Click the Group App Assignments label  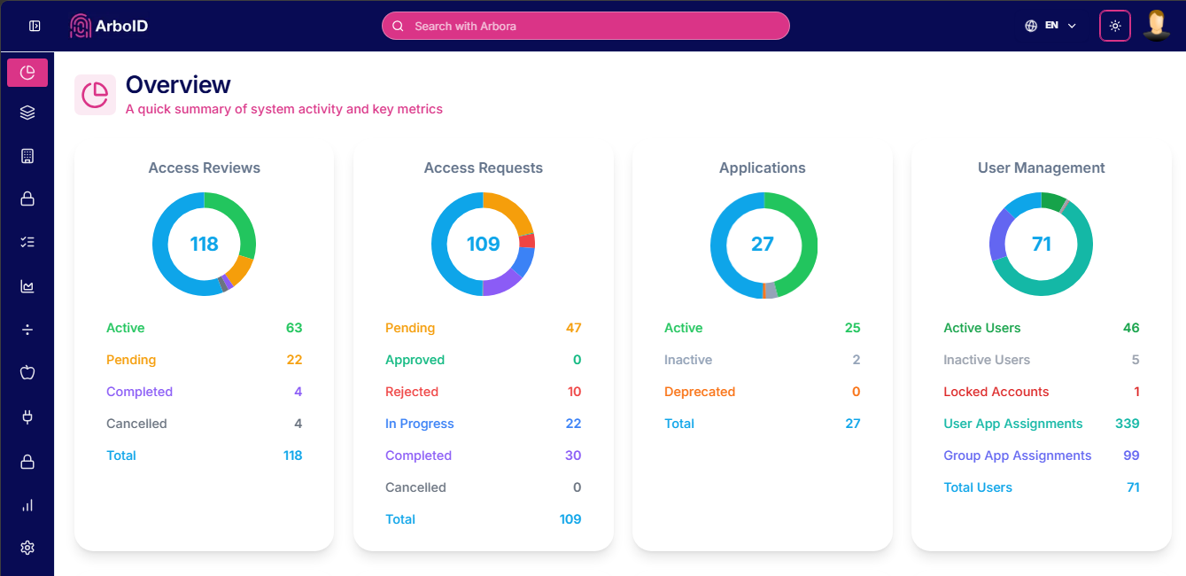click(x=1018, y=455)
